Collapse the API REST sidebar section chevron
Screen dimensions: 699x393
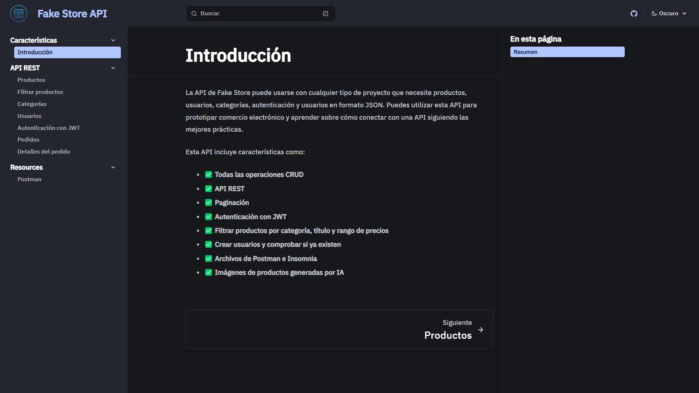click(x=113, y=68)
